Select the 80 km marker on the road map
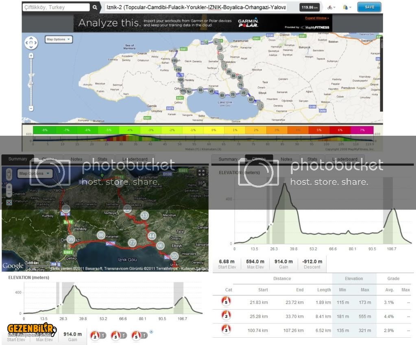416x345 pixels. click(x=222, y=95)
